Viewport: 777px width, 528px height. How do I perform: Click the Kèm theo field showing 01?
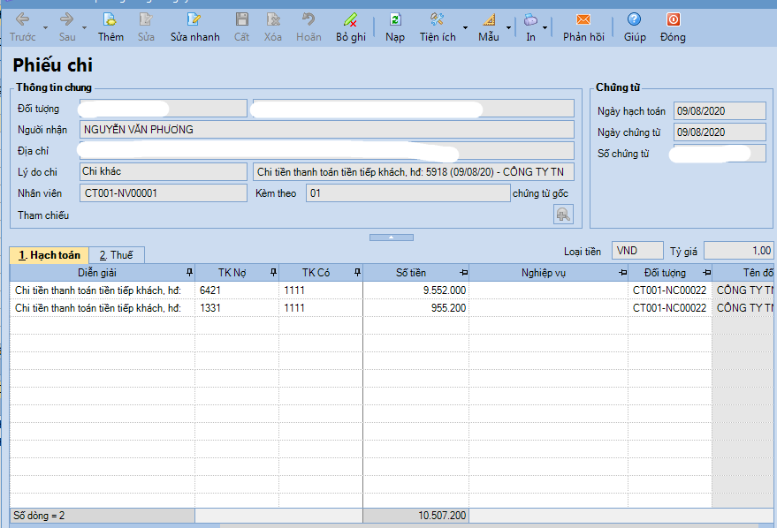pyautogui.click(x=408, y=192)
